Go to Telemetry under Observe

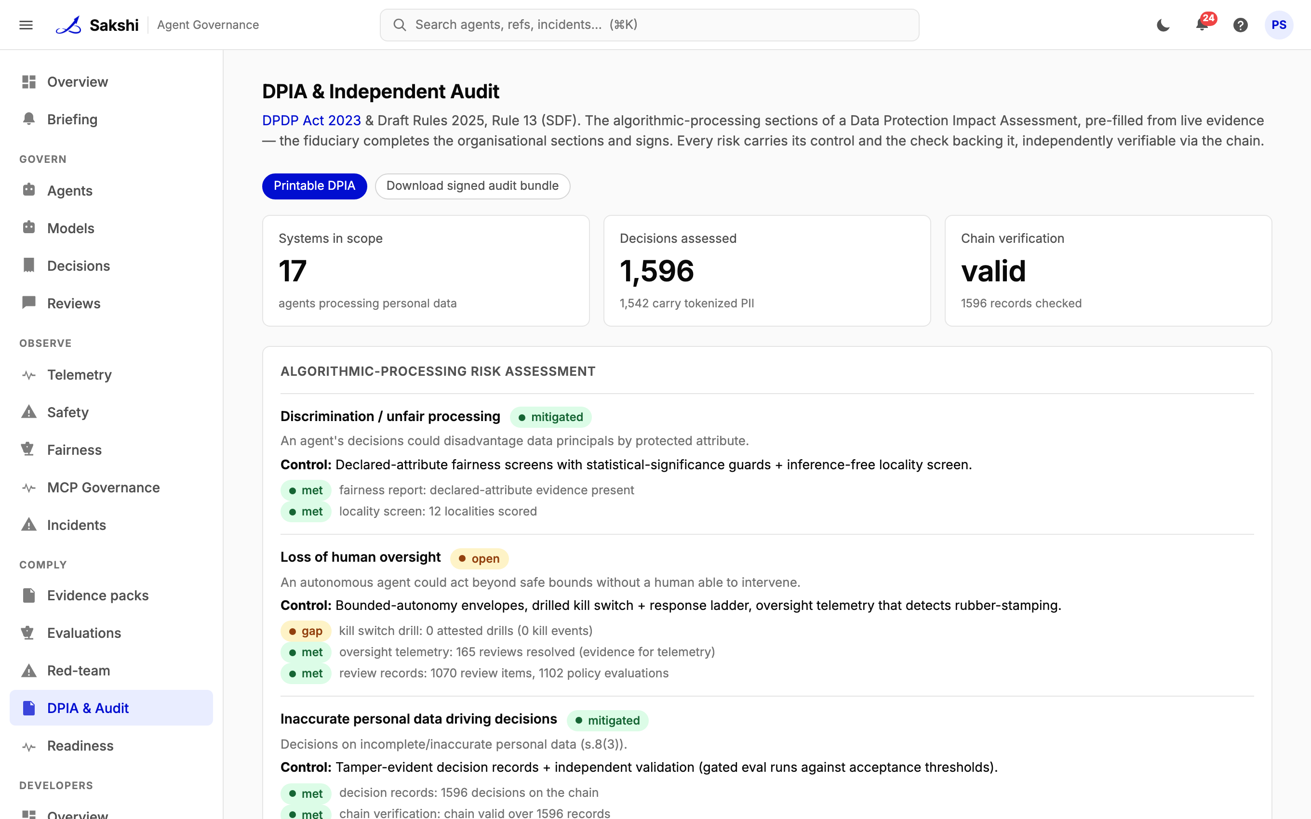111,374
